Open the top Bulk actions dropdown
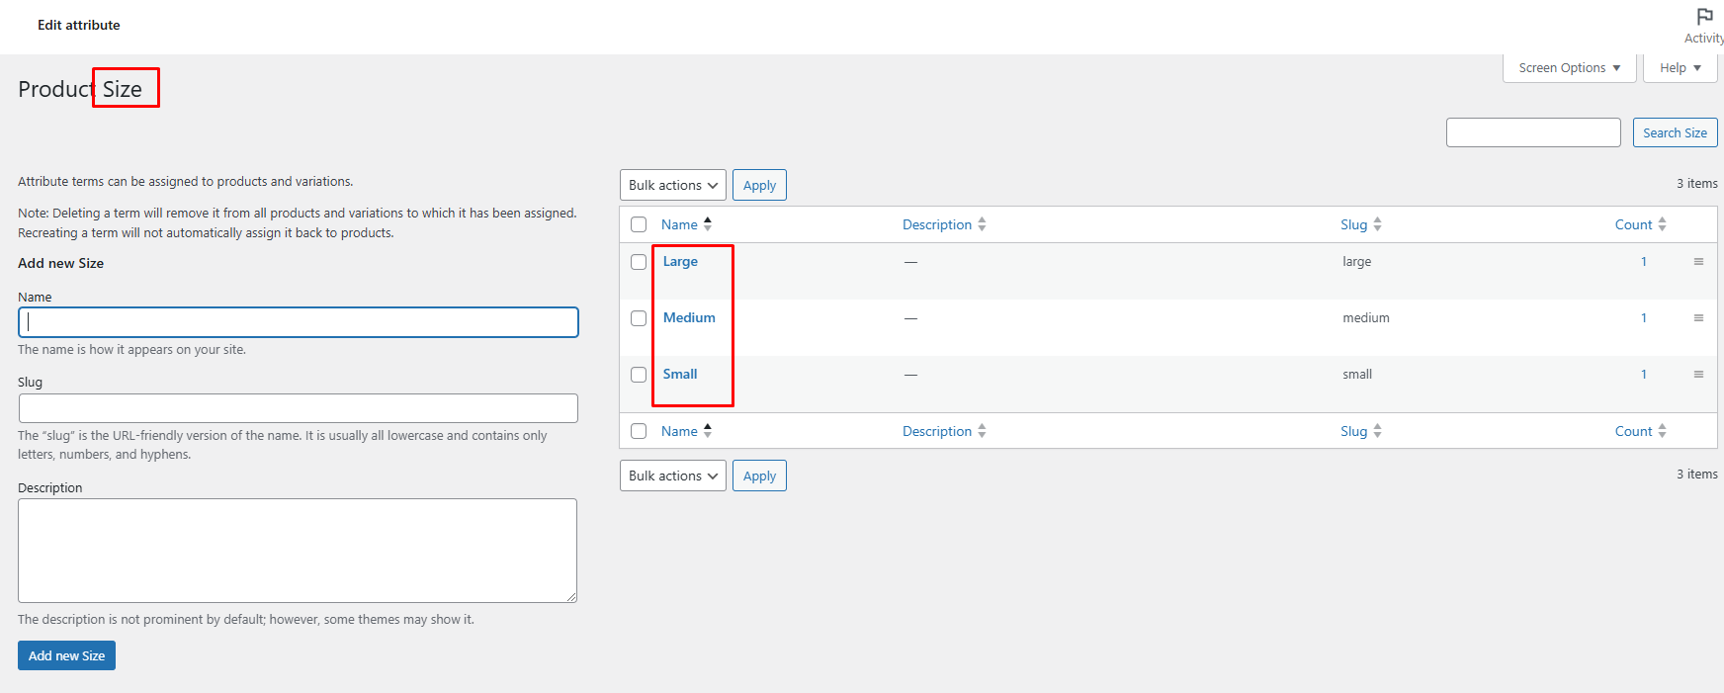This screenshot has width=1724, height=693. (x=672, y=186)
